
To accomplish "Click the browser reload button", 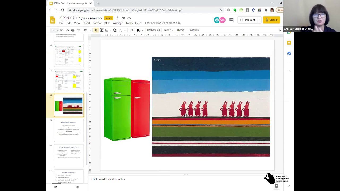I will pos(62,10).
